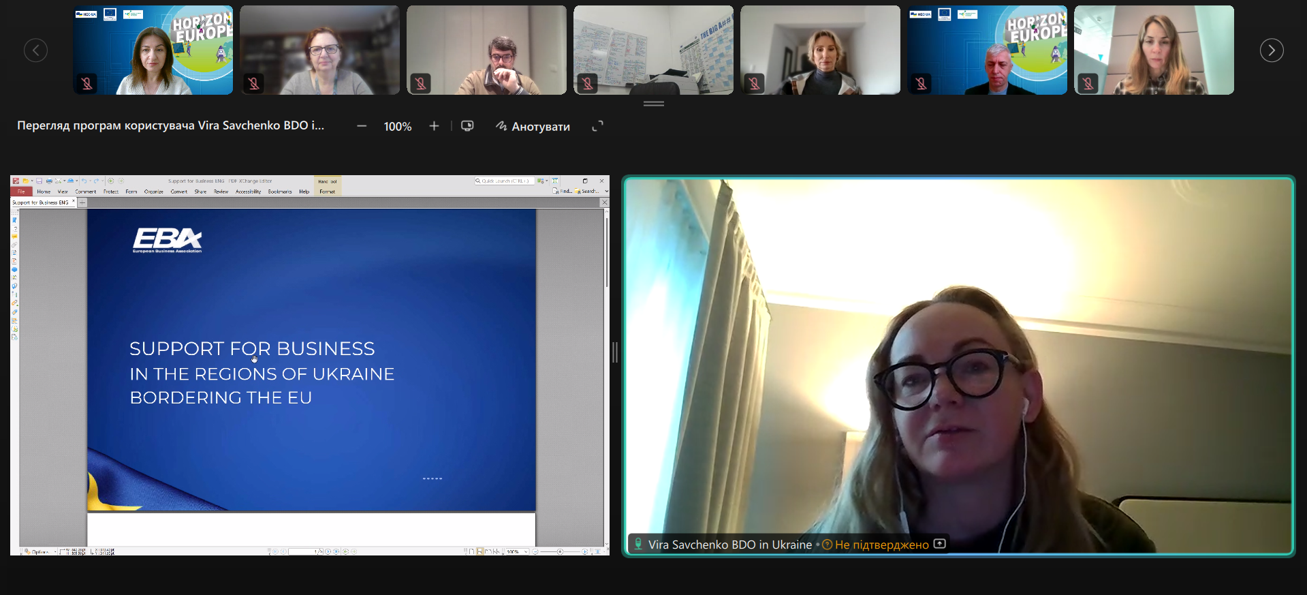Screen dimensions: 1307x595
Task: Click the bearded man's muted mic badge
Action: (x=420, y=83)
